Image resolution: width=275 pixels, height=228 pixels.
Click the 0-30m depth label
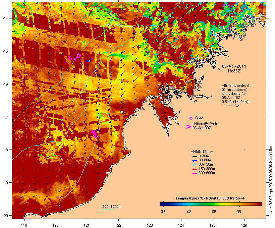tap(204, 156)
